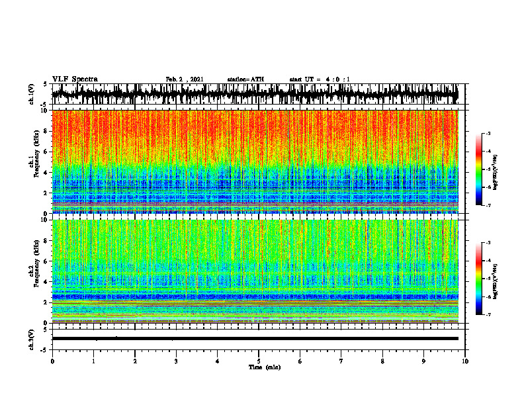Click the "VLF Spectra" plot title
This screenshot has width=524, height=405.
[x=75, y=79]
